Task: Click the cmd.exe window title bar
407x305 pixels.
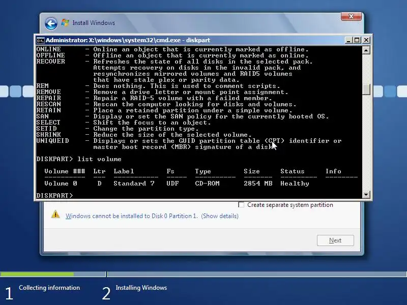Action: pyautogui.click(x=192, y=40)
